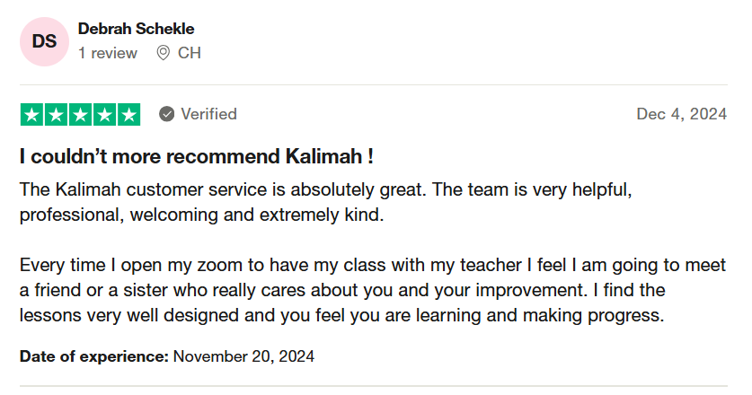Click the fourth green rating star

pyautogui.click(x=104, y=115)
